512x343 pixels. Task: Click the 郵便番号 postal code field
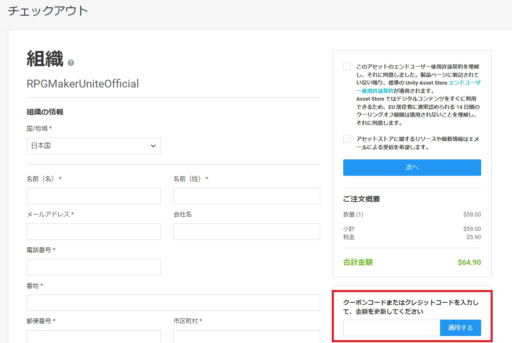(x=94, y=337)
